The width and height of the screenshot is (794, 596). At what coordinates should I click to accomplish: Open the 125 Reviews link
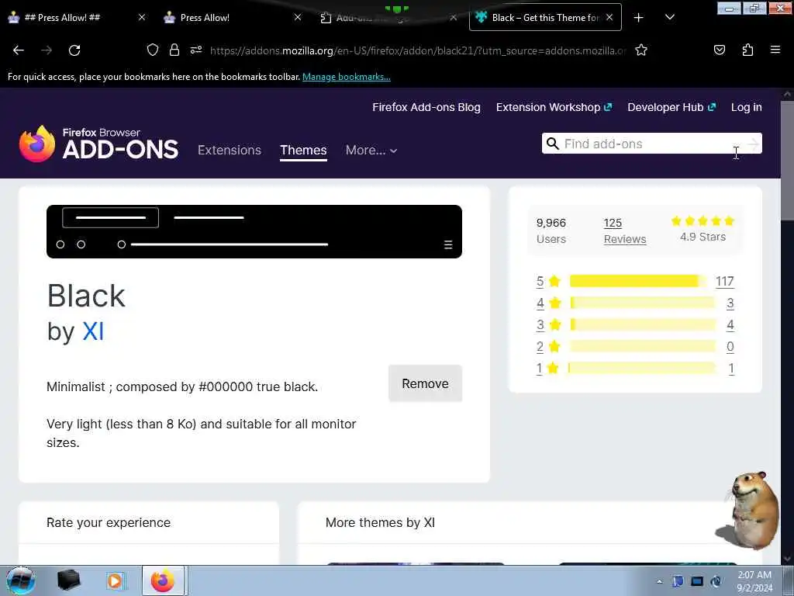[625, 230]
